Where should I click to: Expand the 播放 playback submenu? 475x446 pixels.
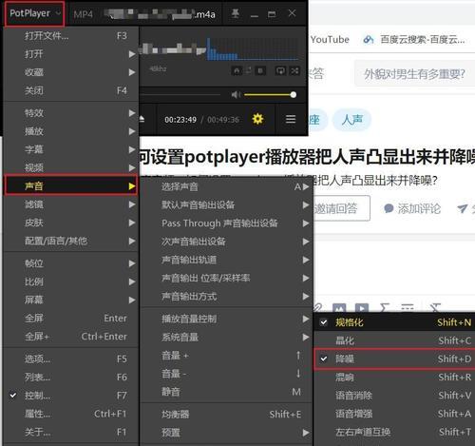(71, 131)
